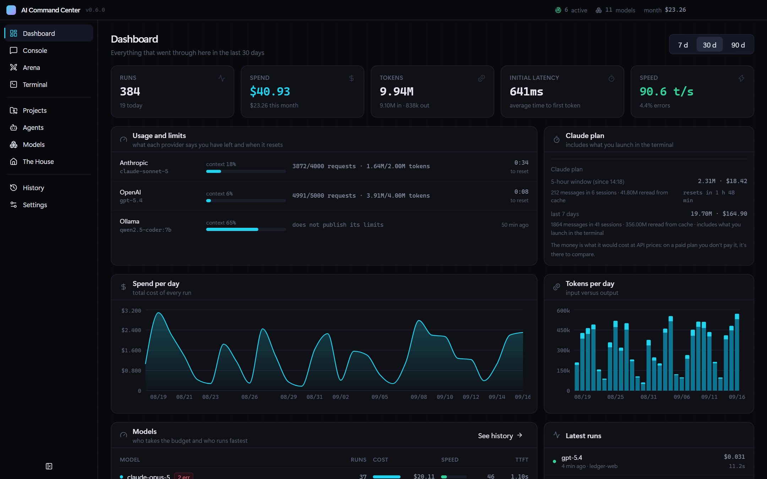The height and width of the screenshot is (479, 767).
Task: Switch range to 7 d
Action: tap(683, 45)
